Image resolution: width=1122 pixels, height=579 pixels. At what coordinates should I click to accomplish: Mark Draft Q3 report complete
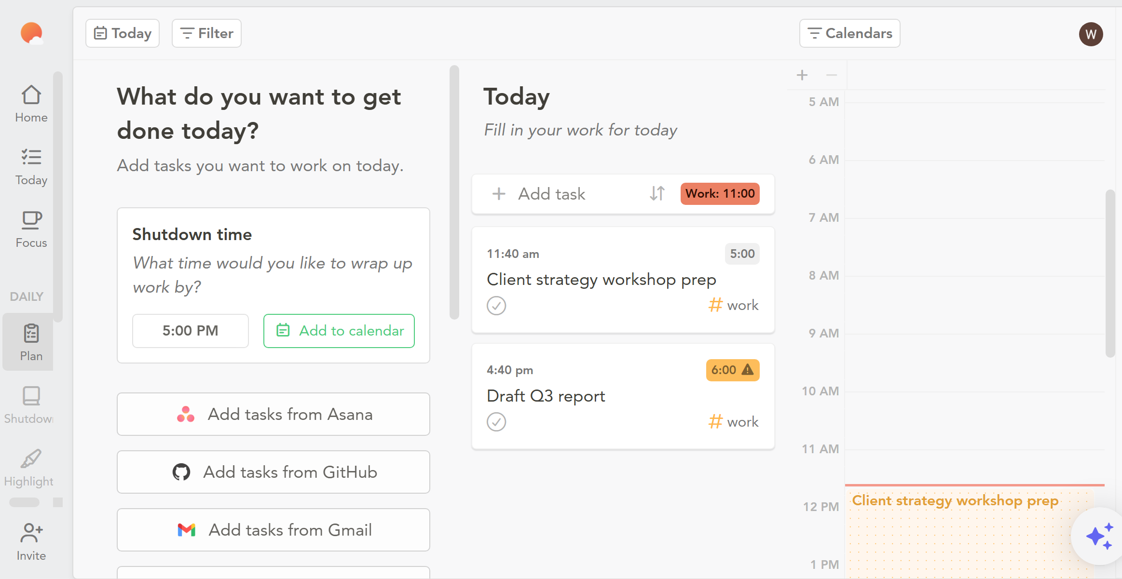point(496,422)
